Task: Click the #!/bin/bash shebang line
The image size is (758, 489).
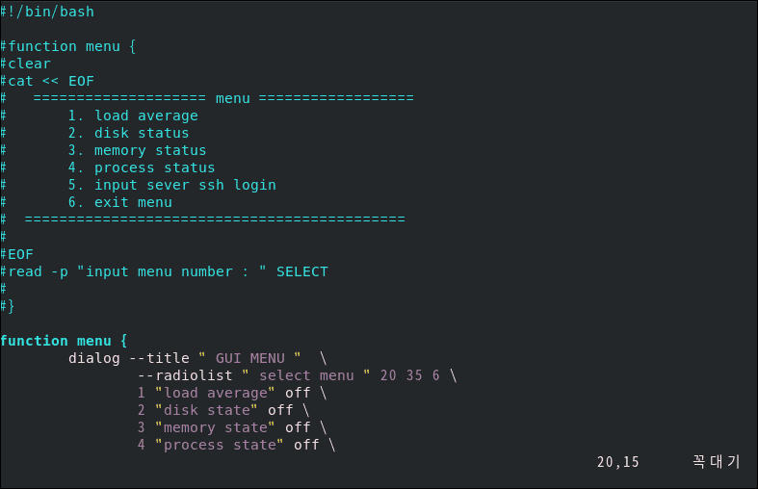Action: point(48,12)
